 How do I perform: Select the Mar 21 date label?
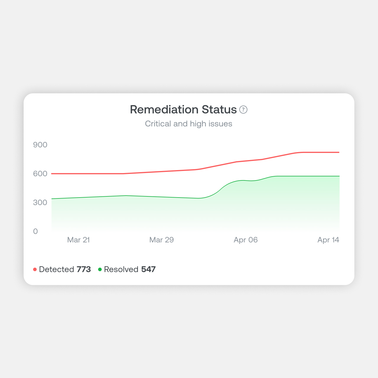[x=78, y=240]
